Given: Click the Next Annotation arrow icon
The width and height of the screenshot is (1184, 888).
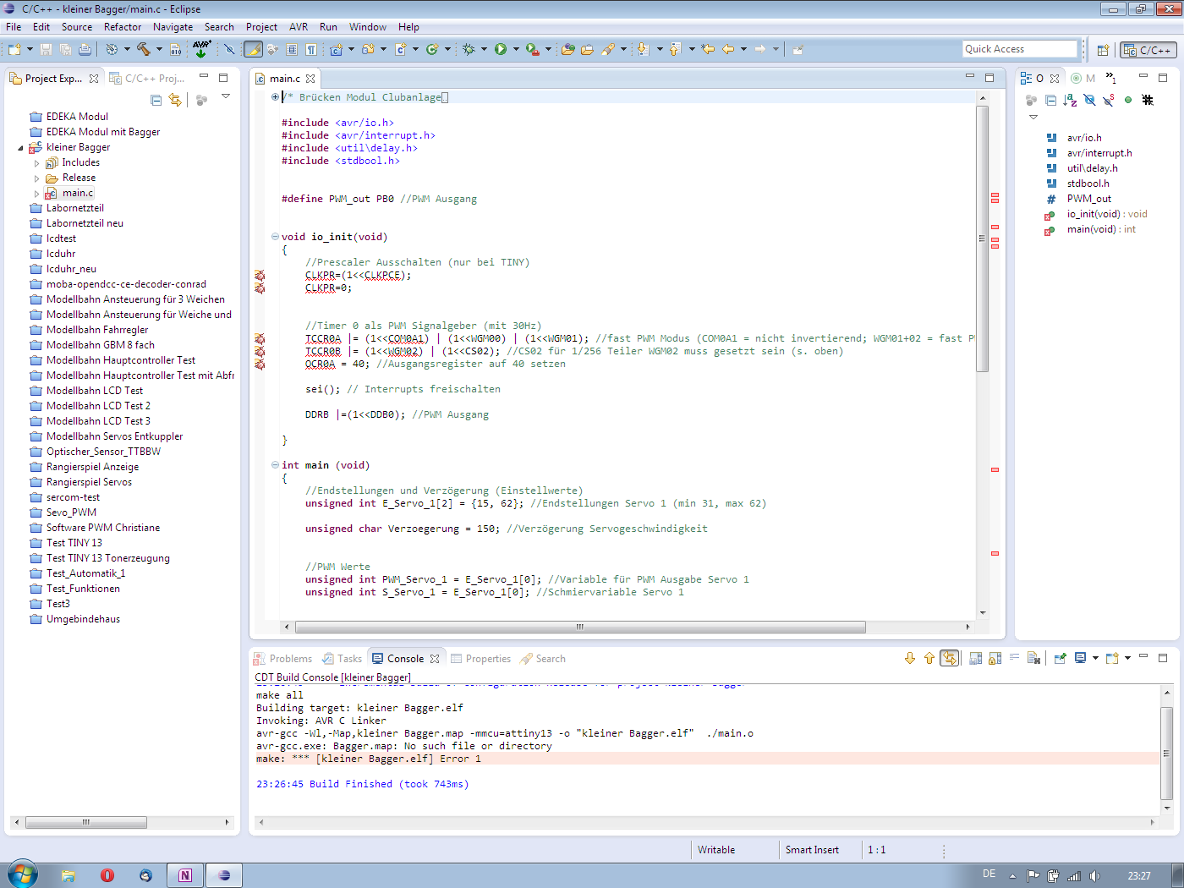Looking at the screenshot, I should (x=643, y=49).
